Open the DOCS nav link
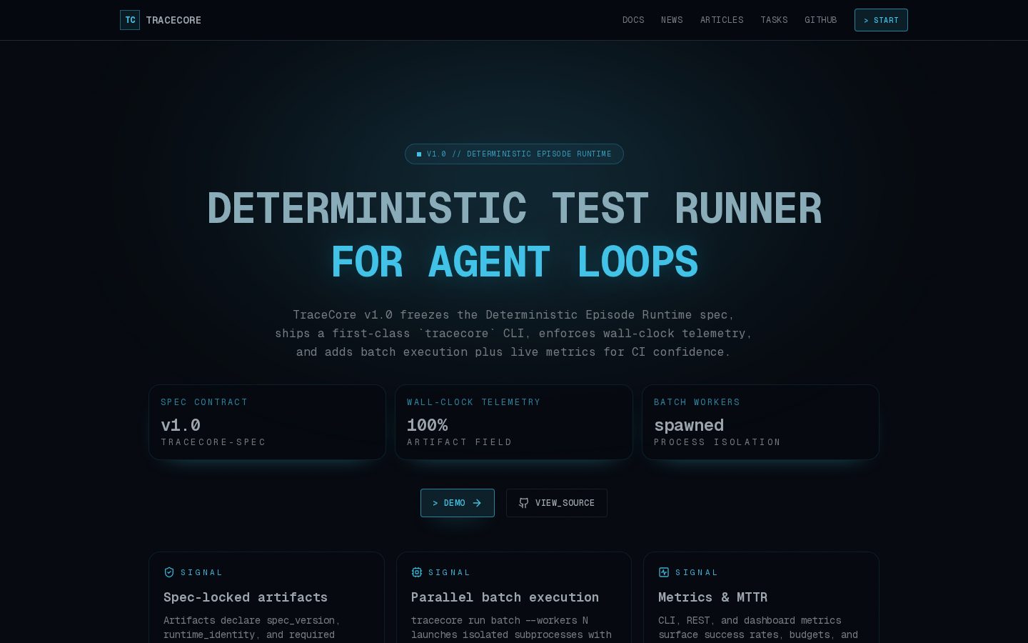The height and width of the screenshot is (643, 1028). point(633,20)
